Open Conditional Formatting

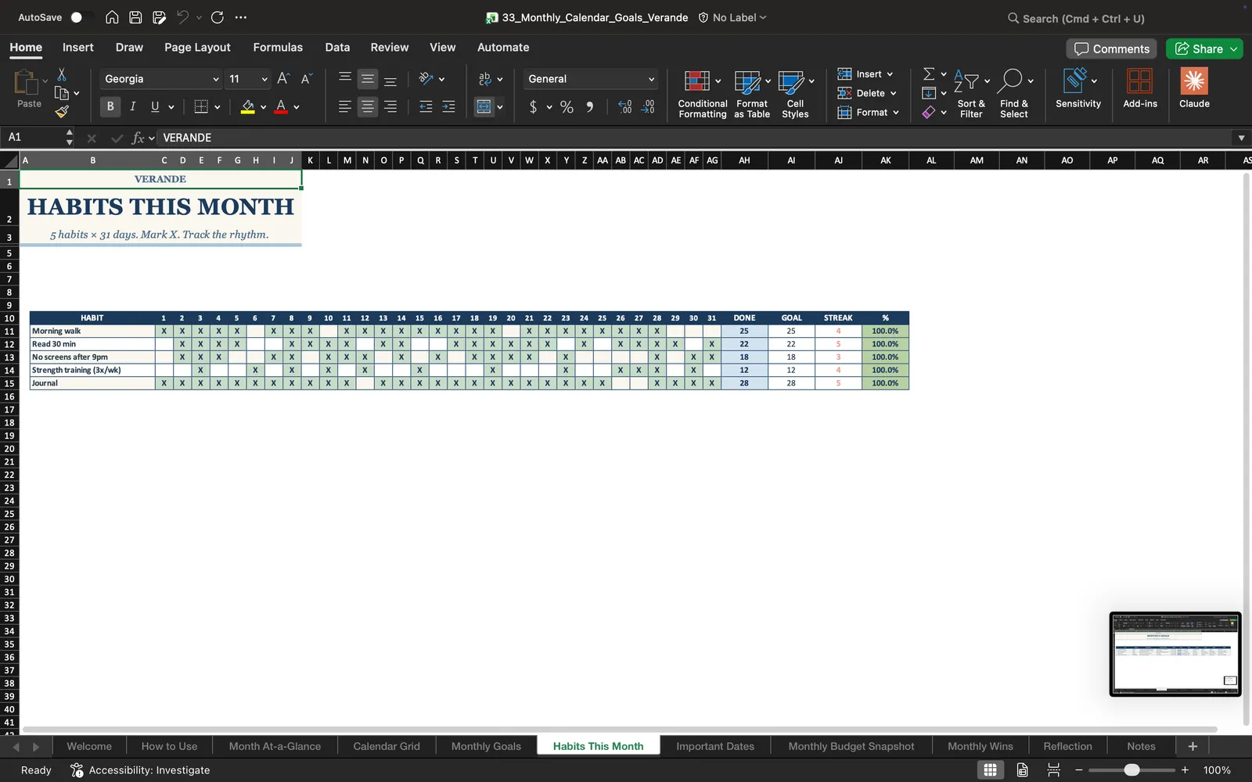click(x=702, y=94)
